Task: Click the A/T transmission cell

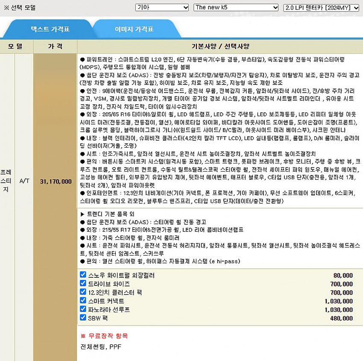Action: point(24,181)
